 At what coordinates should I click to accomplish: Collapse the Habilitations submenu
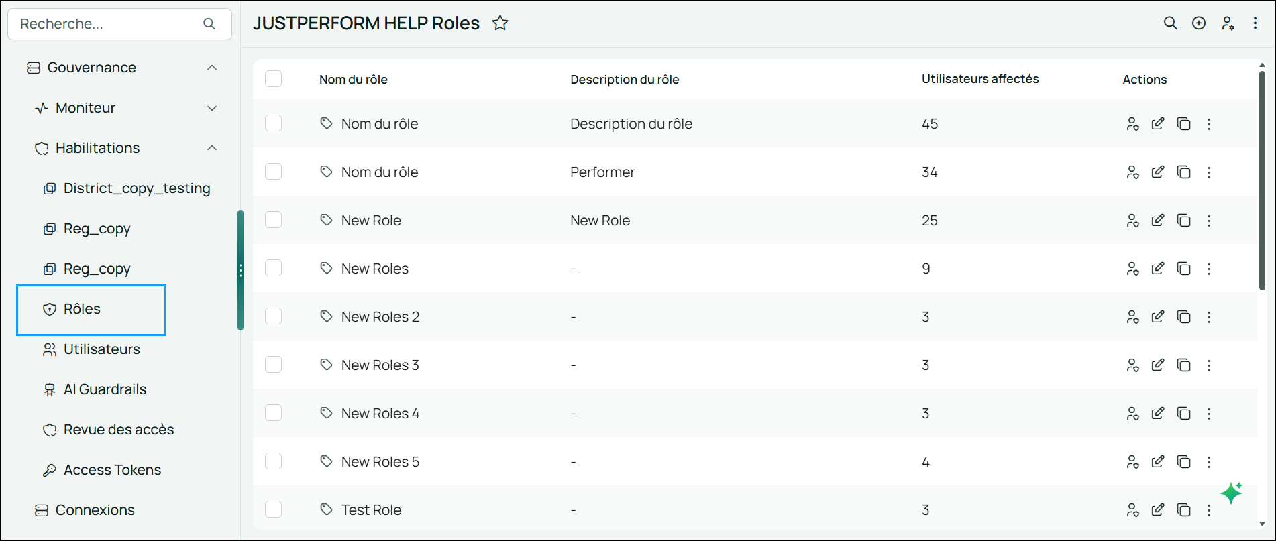[x=212, y=148]
